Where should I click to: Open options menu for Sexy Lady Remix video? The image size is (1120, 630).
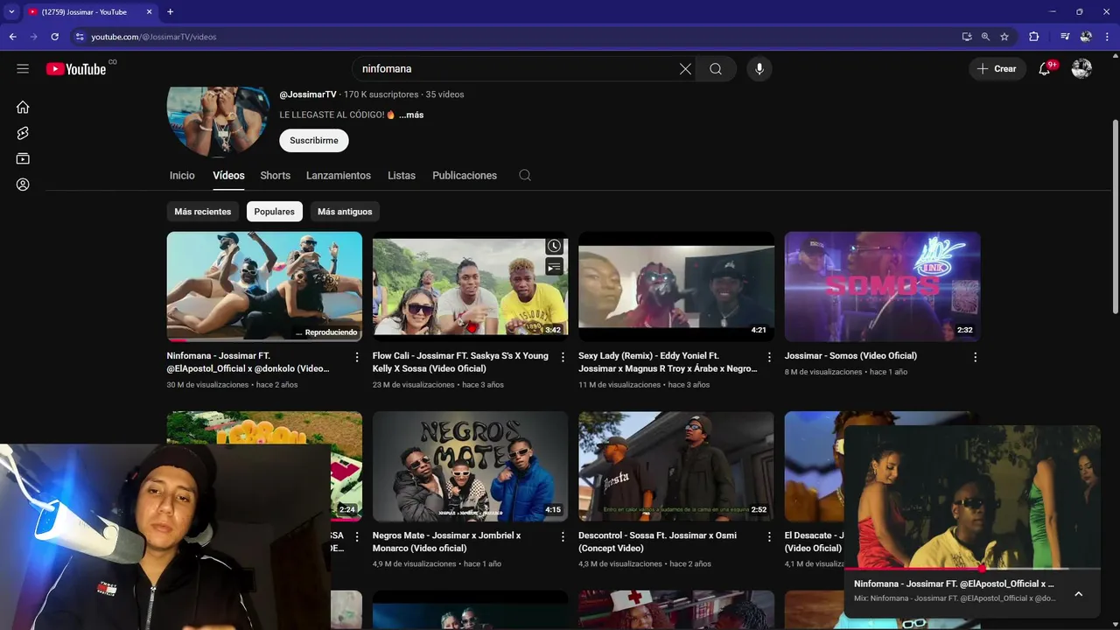[769, 357]
